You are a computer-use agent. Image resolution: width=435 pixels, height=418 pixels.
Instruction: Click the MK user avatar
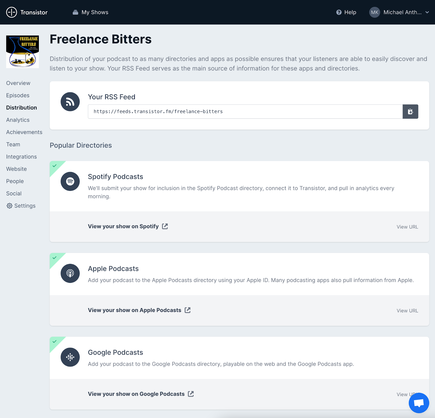tap(374, 12)
